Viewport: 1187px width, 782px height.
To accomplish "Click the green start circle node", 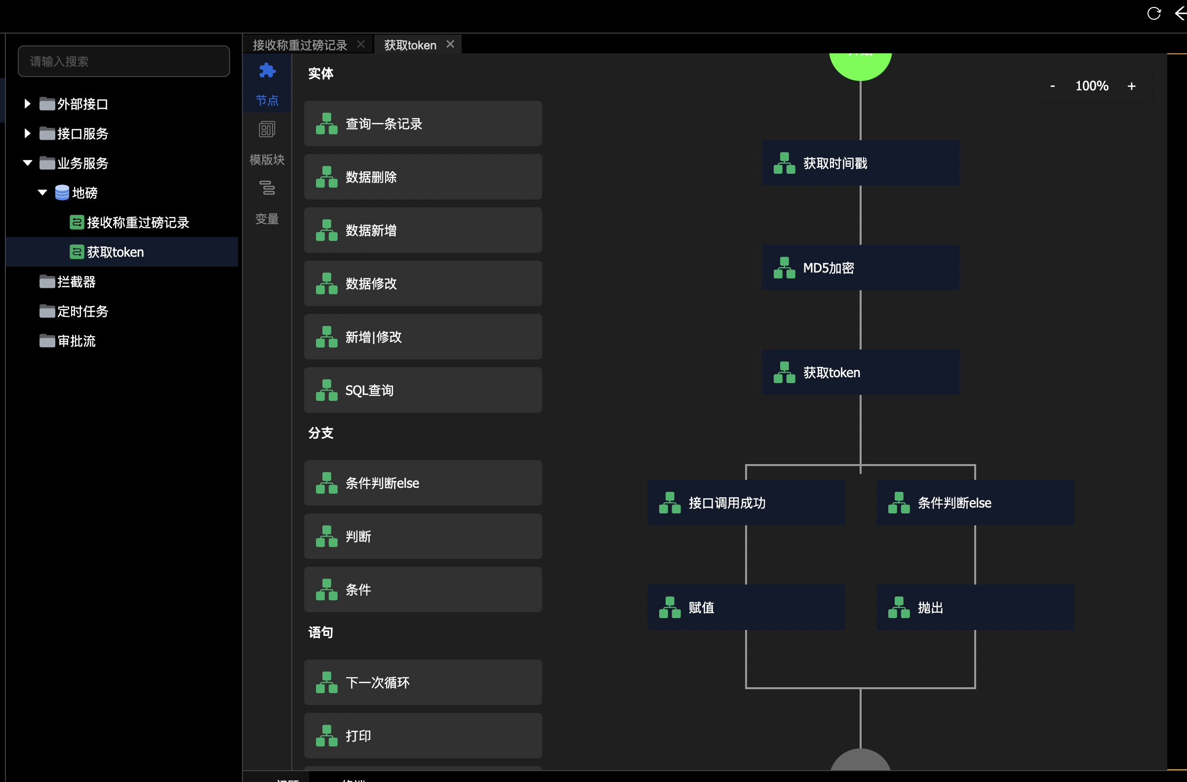I will point(860,65).
